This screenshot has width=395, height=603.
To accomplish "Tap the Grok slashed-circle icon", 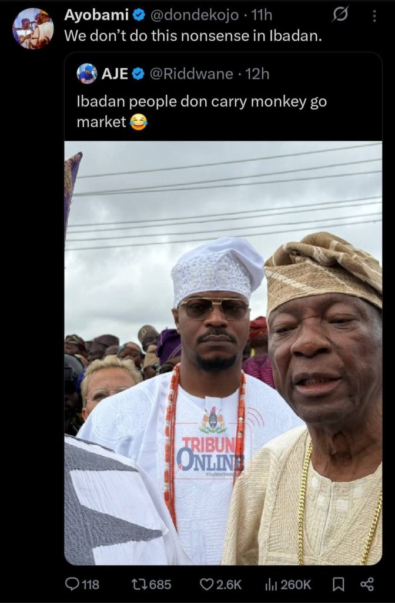I will point(340,15).
